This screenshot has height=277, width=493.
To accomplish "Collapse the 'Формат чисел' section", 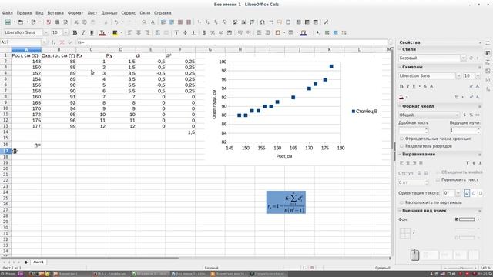I will pos(400,106).
